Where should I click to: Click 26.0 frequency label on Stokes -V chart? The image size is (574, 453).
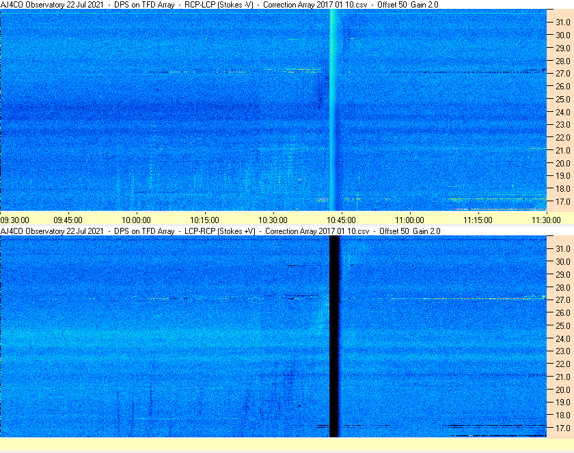[x=563, y=86]
